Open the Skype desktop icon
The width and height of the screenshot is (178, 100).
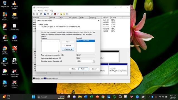tap(5, 84)
